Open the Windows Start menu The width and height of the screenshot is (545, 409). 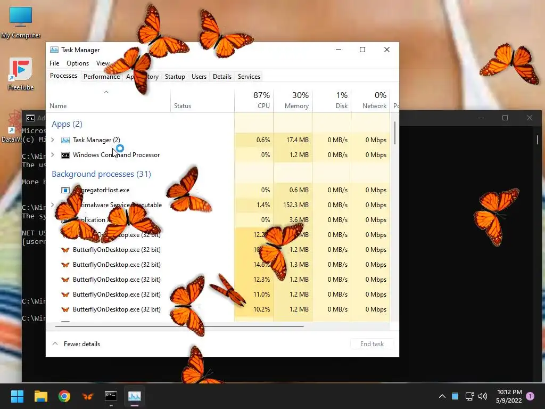pyautogui.click(x=17, y=396)
